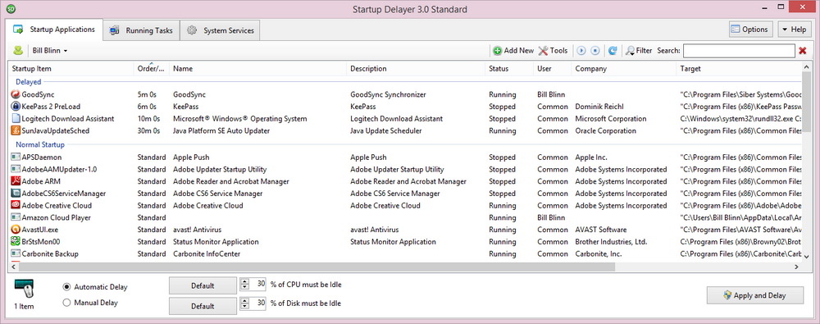The width and height of the screenshot is (820, 324).
Task: Click the delay mouse icon above 1 Item
Action: pyautogui.click(x=24, y=288)
